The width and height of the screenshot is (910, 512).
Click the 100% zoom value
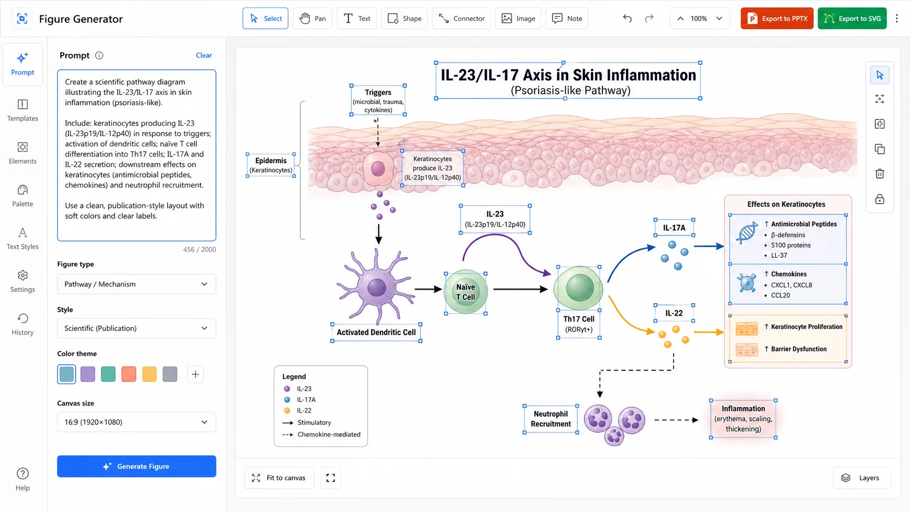[x=699, y=18]
